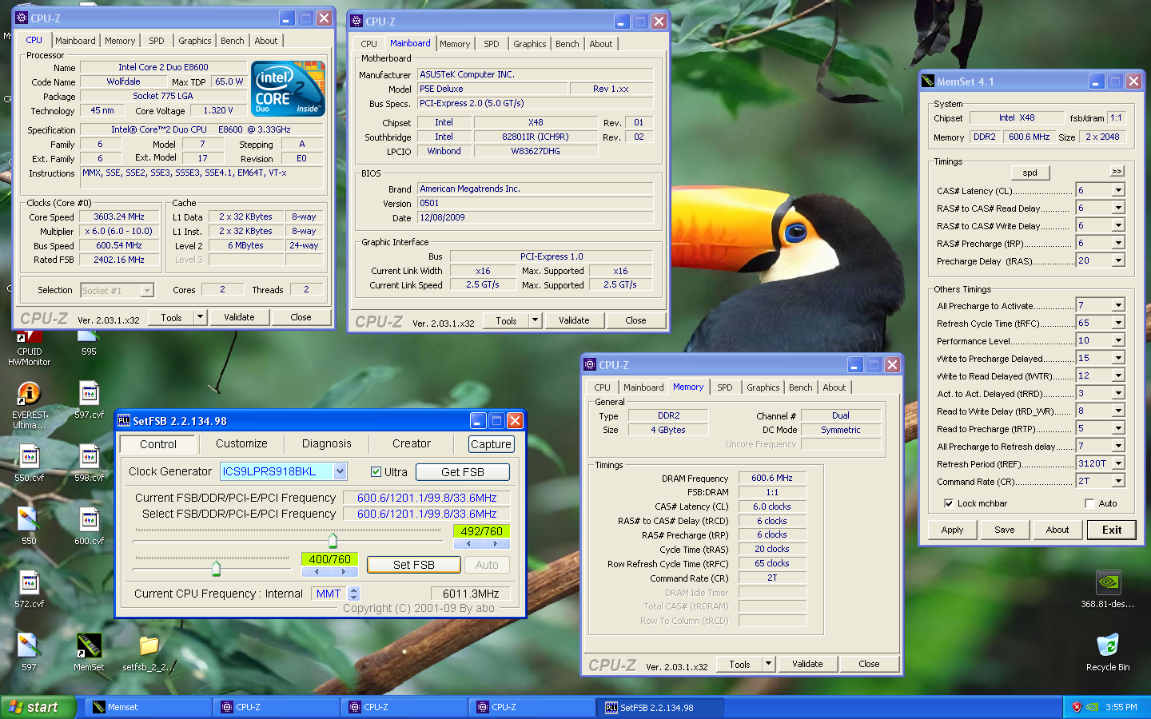
Task: Switch to SetFSB taskbar button
Action: click(x=660, y=707)
